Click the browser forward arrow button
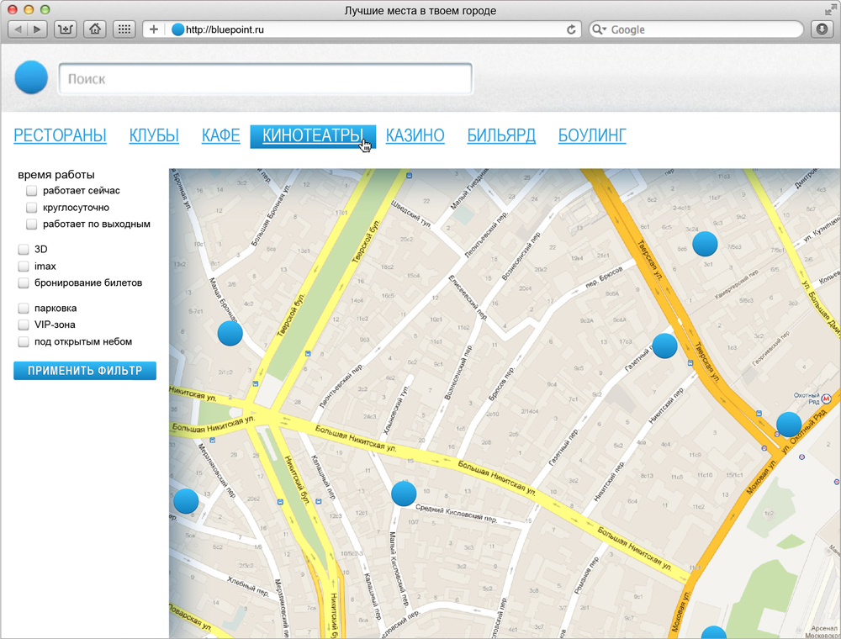This screenshot has height=639, width=841. point(38,29)
